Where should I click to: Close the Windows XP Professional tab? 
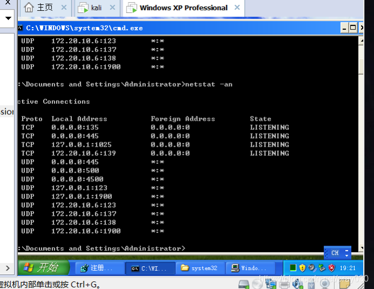237,8
